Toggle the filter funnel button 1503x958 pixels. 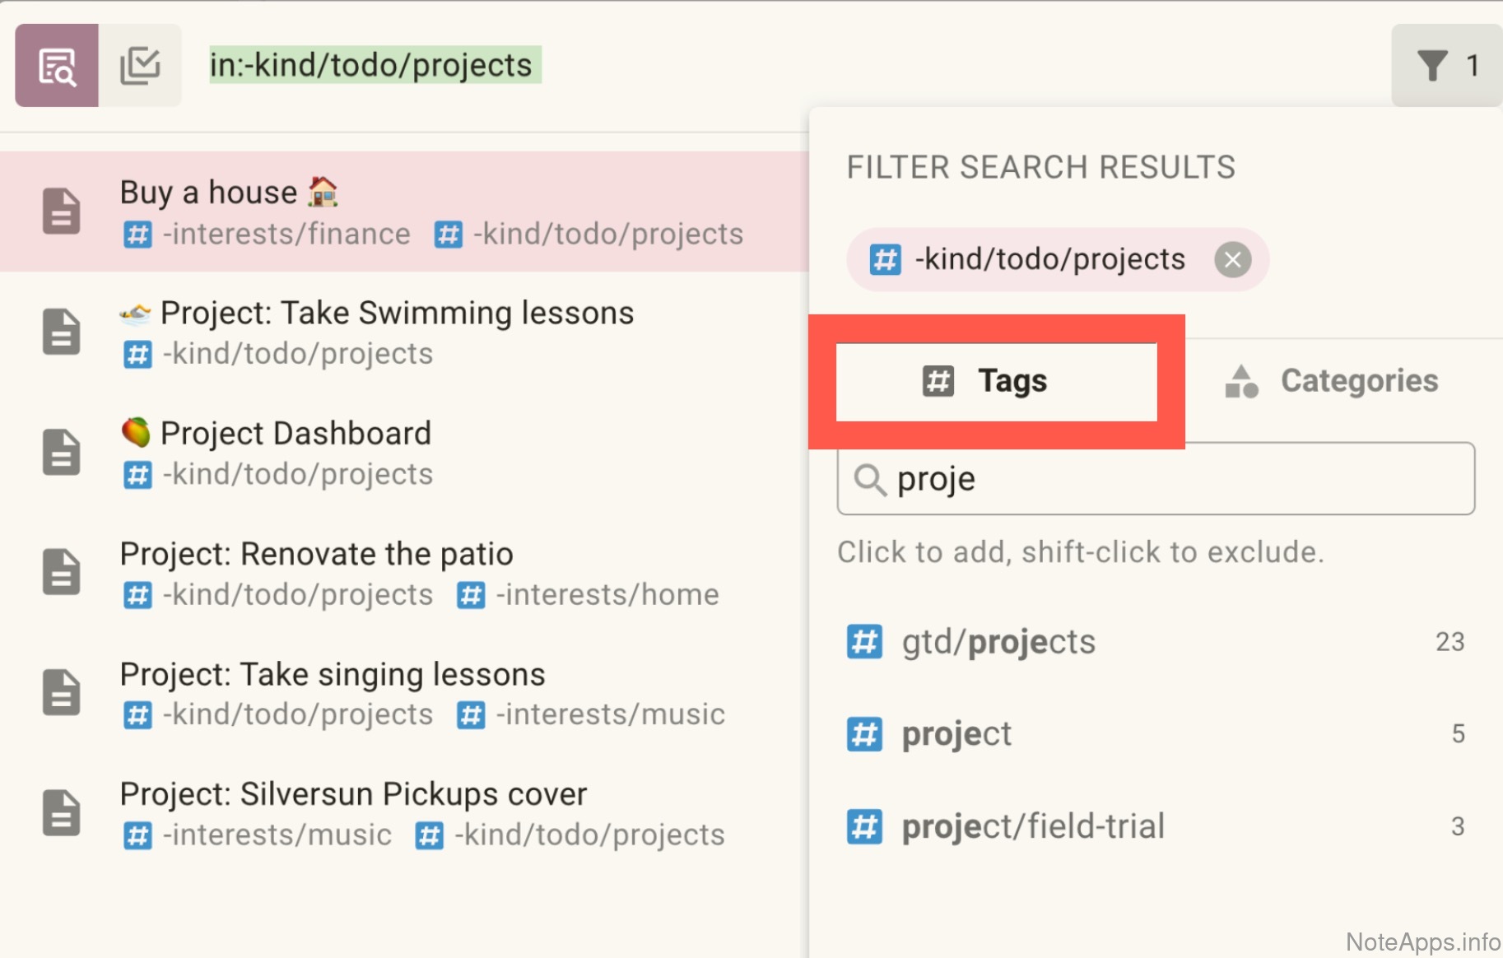(x=1446, y=66)
